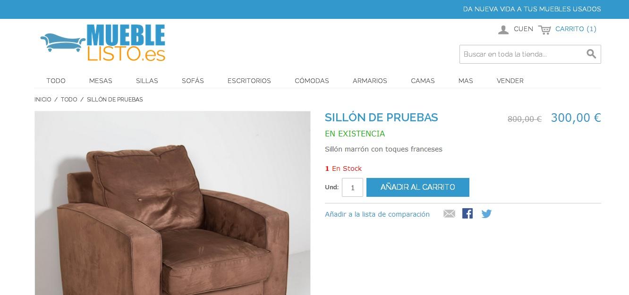Click the search magnifier icon
Viewport: 629px width, 295px height.
[x=591, y=54]
